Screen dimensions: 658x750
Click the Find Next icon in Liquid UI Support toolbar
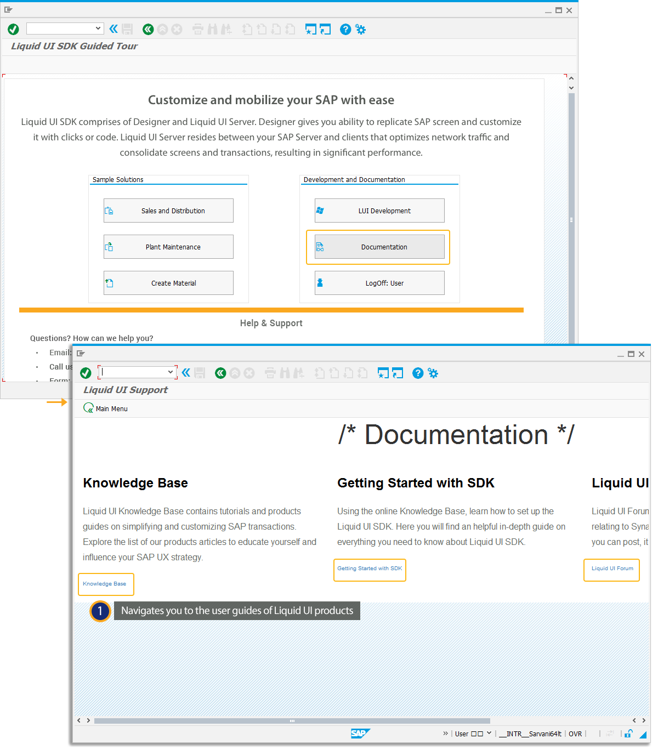click(x=299, y=373)
